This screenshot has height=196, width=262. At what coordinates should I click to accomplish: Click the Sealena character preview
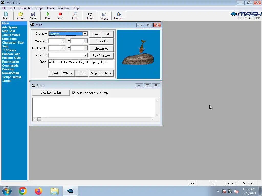[138, 54]
